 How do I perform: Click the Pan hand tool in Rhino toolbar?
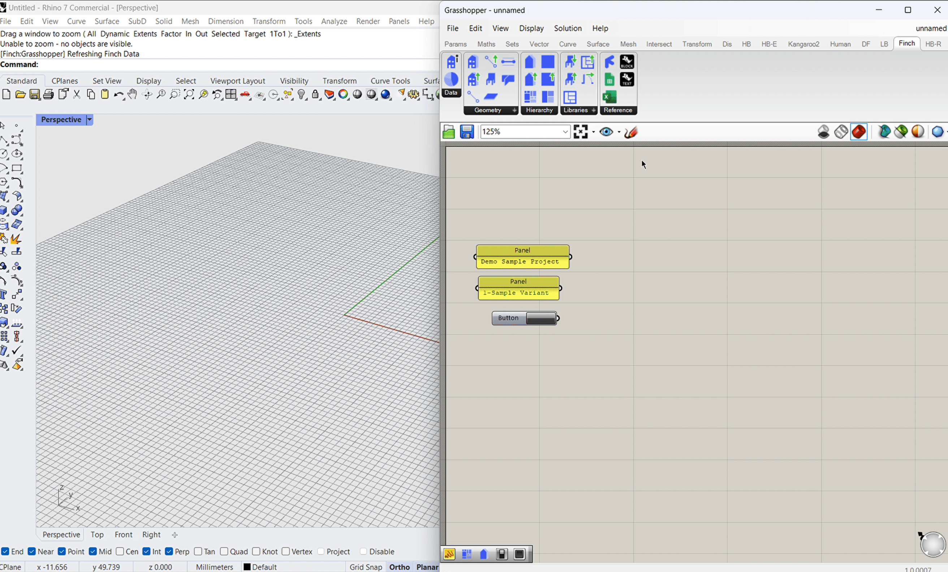[x=132, y=94]
